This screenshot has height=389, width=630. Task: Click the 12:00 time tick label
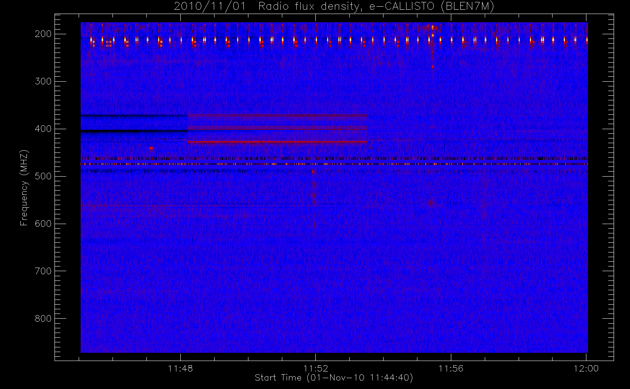[x=586, y=368]
